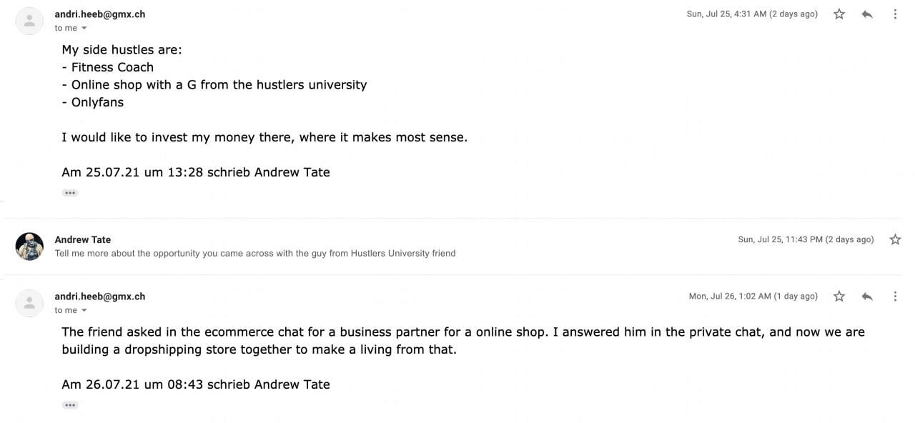Click andri.heeb@gmx.ch on the first message
The image size is (915, 423).
click(x=99, y=14)
